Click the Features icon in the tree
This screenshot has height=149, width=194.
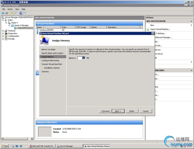coord(6,31)
